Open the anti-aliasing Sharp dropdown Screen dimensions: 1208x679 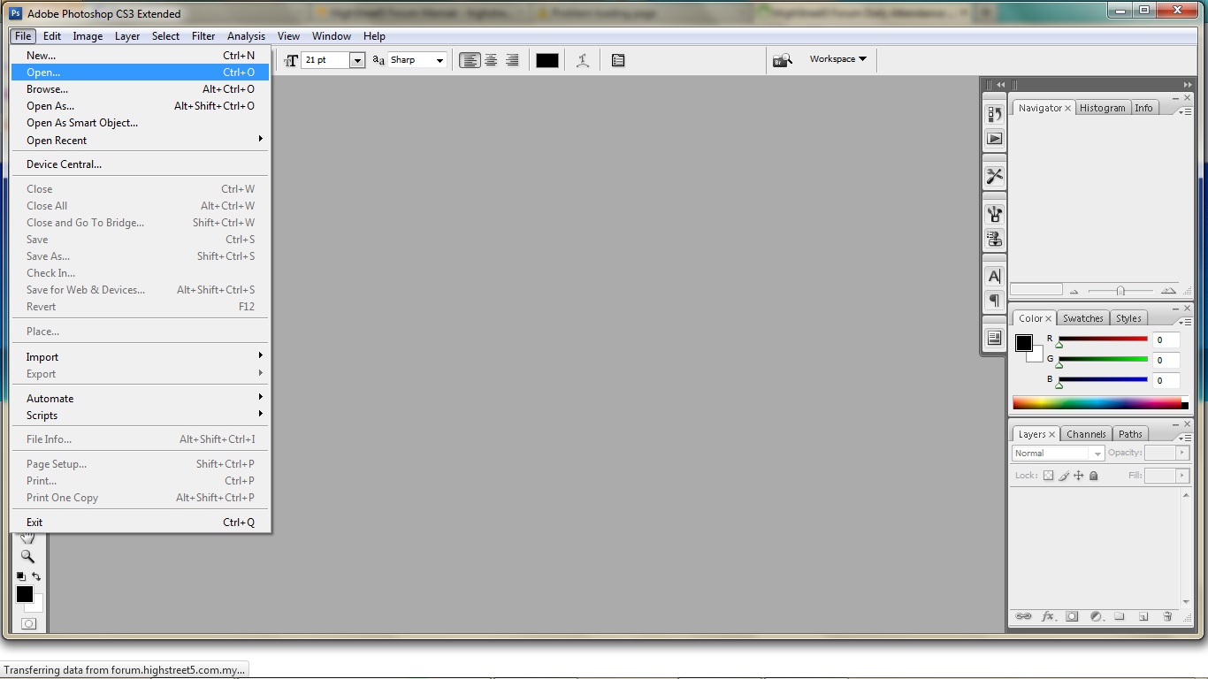pos(440,60)
